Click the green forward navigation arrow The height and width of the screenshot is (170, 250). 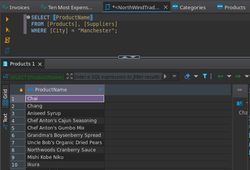coord(238,76)
